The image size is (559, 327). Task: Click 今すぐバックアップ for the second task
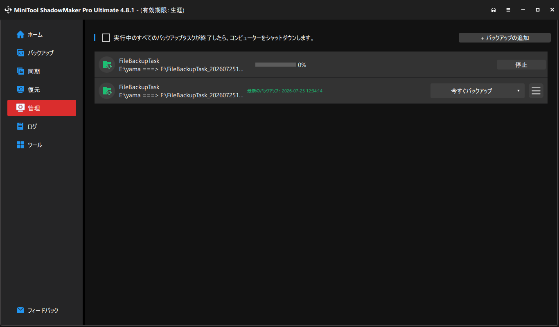click(x=471, y=91)
